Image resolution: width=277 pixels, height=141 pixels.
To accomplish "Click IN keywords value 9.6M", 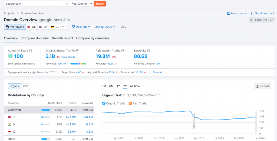I will [x=89, y=124].
